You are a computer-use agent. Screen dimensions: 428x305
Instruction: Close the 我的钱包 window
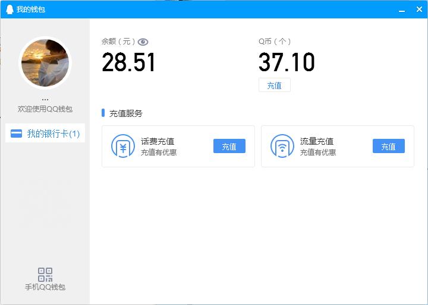tap(420, 9)
